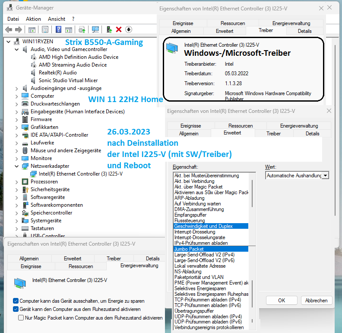342x333 pixels.
Task: Close the Erweitert properties dialog
Action: (x=329, y=111)
